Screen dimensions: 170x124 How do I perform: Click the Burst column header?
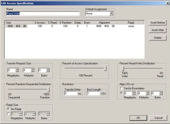coord(87,23)
